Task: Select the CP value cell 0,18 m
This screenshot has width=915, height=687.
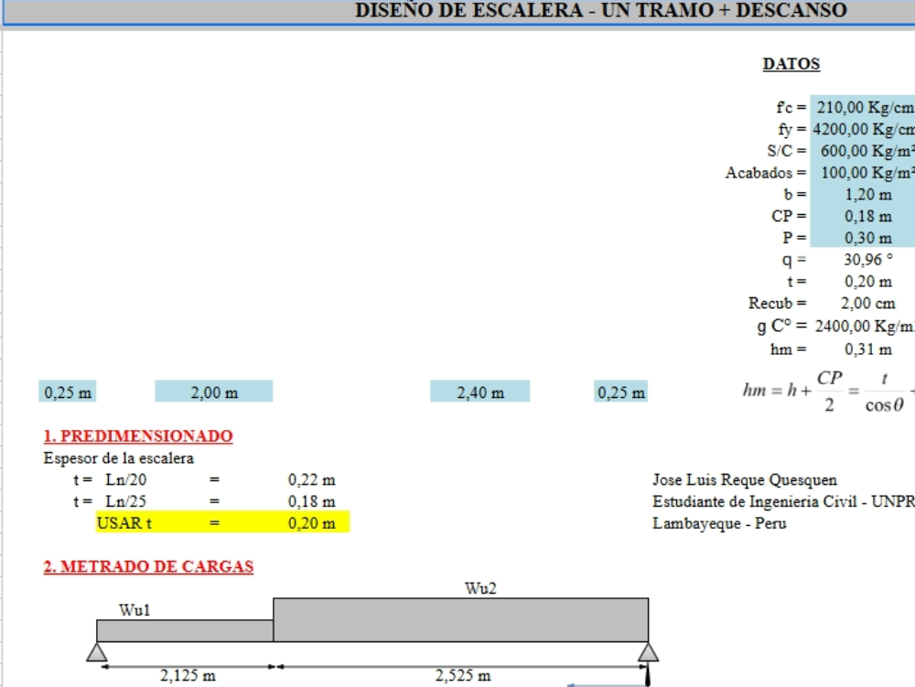Action: [x=862, y=217]
